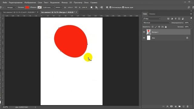
Task: Toggle the link width and height icon
Action: point(76,7)
